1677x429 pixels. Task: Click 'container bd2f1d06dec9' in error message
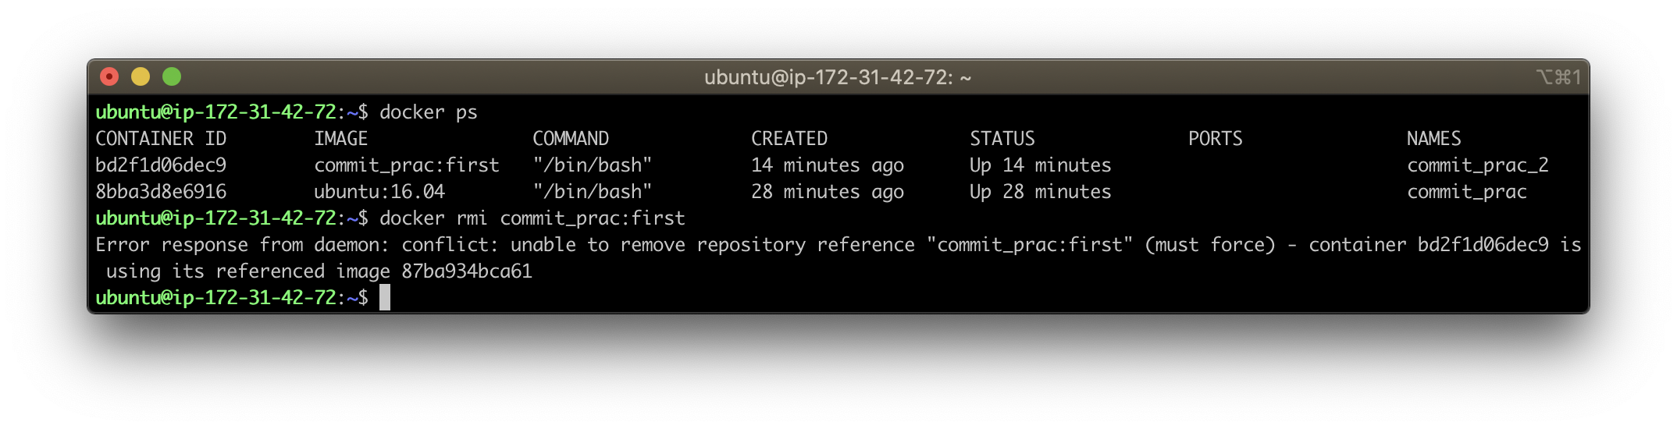click(x=1429, y=245)
